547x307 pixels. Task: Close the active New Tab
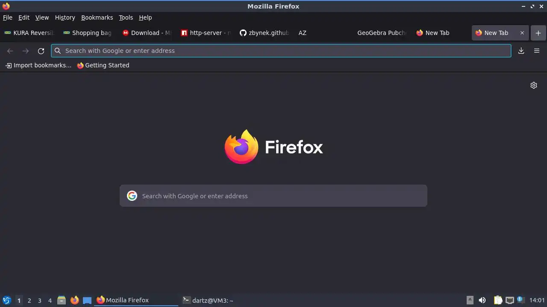pos(522,33)
